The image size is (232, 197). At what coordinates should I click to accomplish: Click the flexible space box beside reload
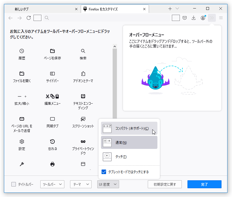[37, 18]
